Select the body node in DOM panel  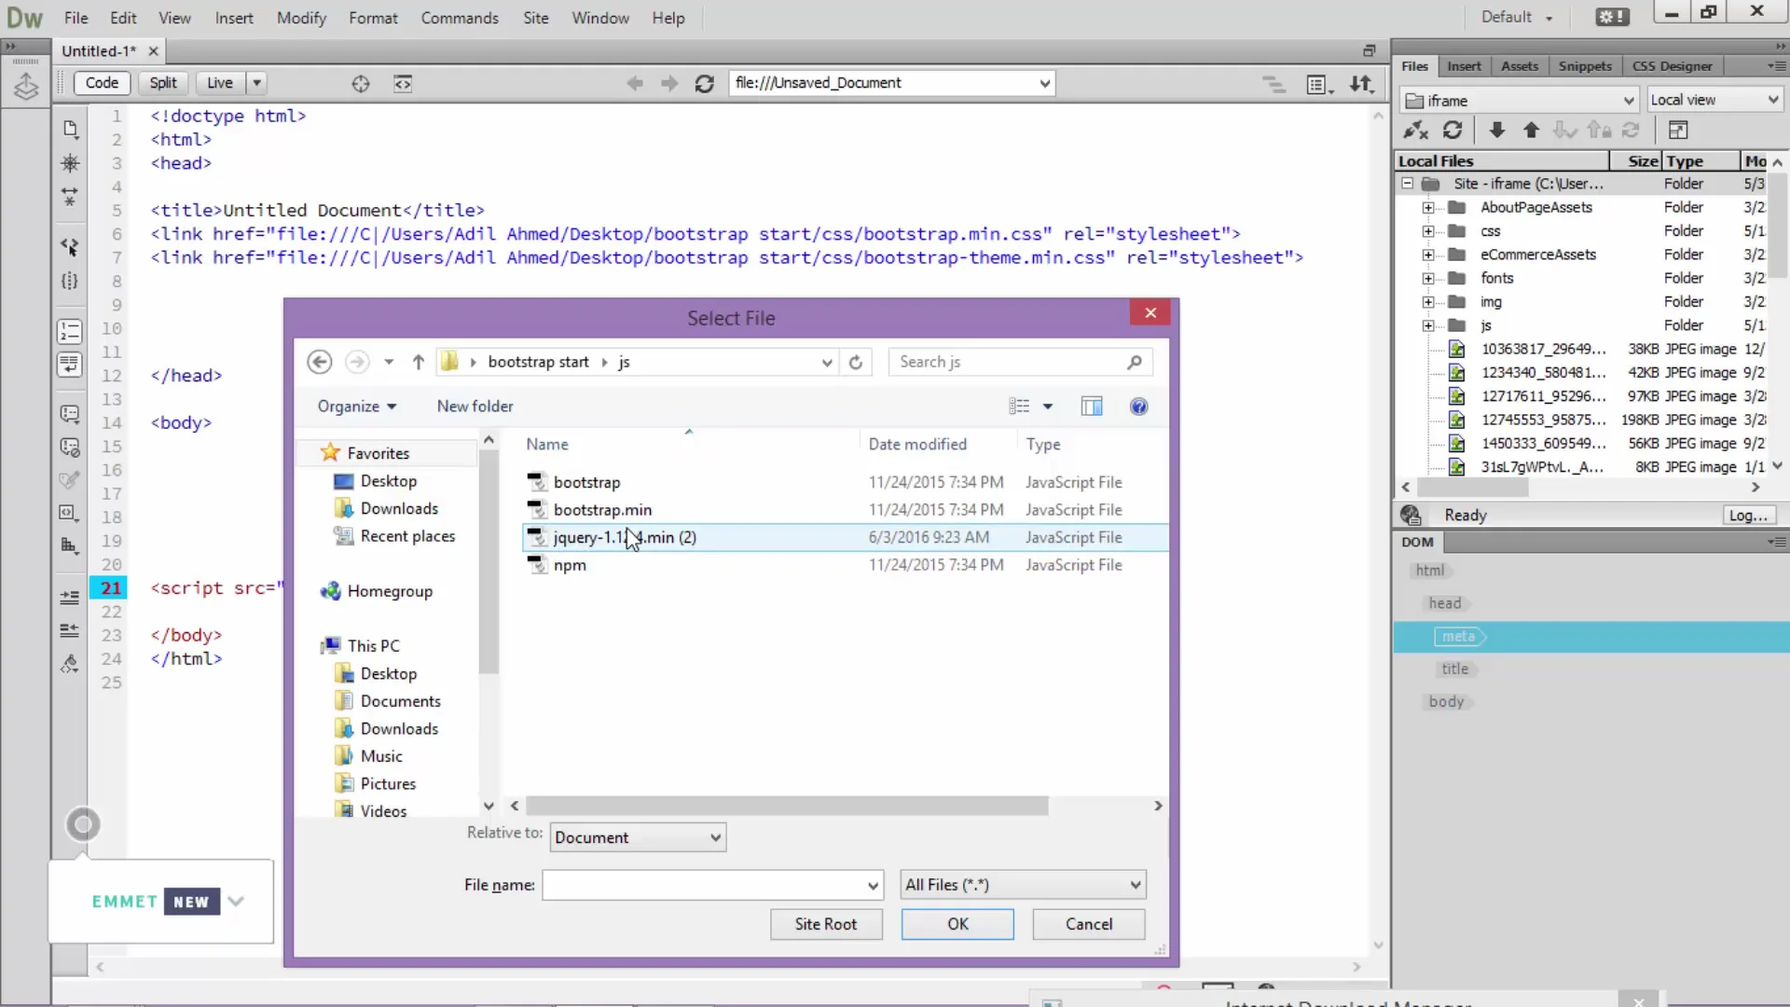click(1447, 702)
